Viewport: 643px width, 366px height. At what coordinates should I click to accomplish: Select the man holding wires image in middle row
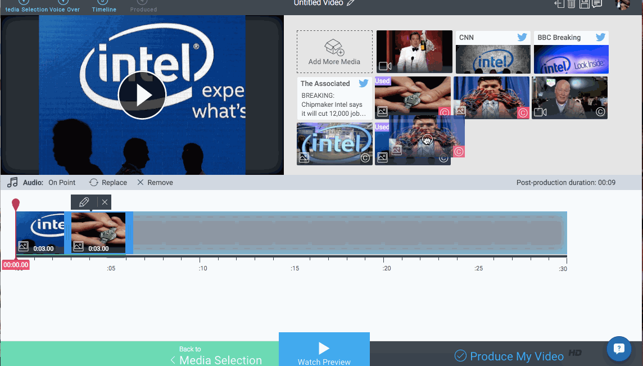491,98
